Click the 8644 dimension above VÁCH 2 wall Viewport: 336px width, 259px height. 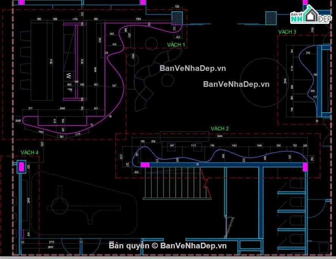(220, 136)
